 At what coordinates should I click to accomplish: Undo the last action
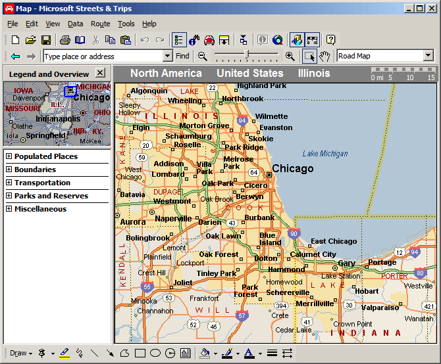145,40
